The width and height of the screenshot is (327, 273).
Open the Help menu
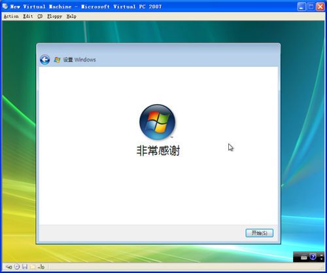click(71, 16)
